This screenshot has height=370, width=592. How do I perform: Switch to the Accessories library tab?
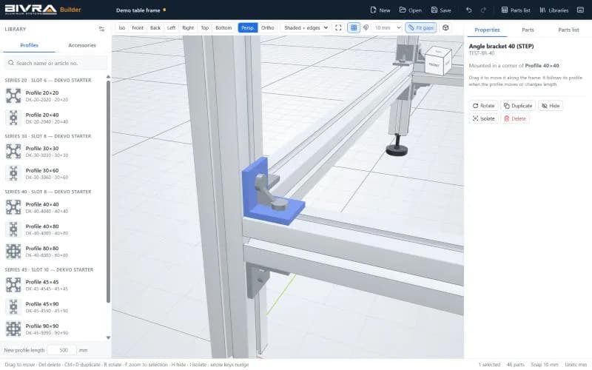[82, 45]
